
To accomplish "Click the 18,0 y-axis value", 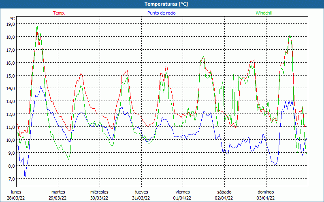I will [11, 37].
